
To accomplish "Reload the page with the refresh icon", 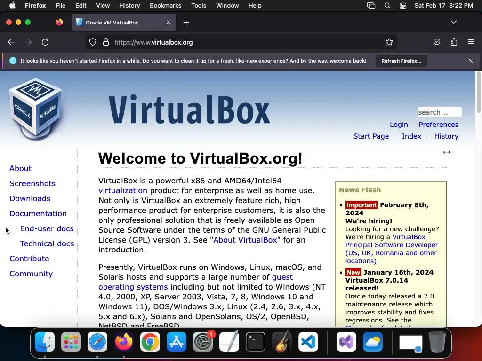I will [x=45, y=42].
